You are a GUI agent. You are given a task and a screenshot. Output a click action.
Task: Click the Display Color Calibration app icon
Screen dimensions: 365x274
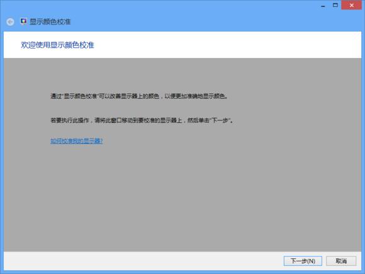[x=23, y=21]
